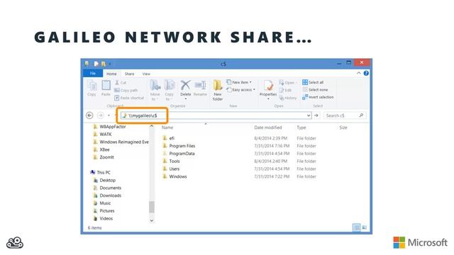Switch to the Home ribbon tab
The width and height of the screenshot is (454, 255).
(111, 74)
